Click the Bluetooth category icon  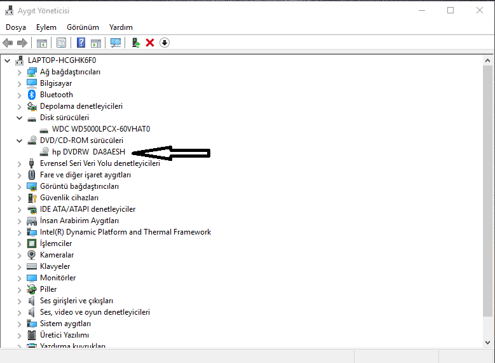click(x=32, y=95)
